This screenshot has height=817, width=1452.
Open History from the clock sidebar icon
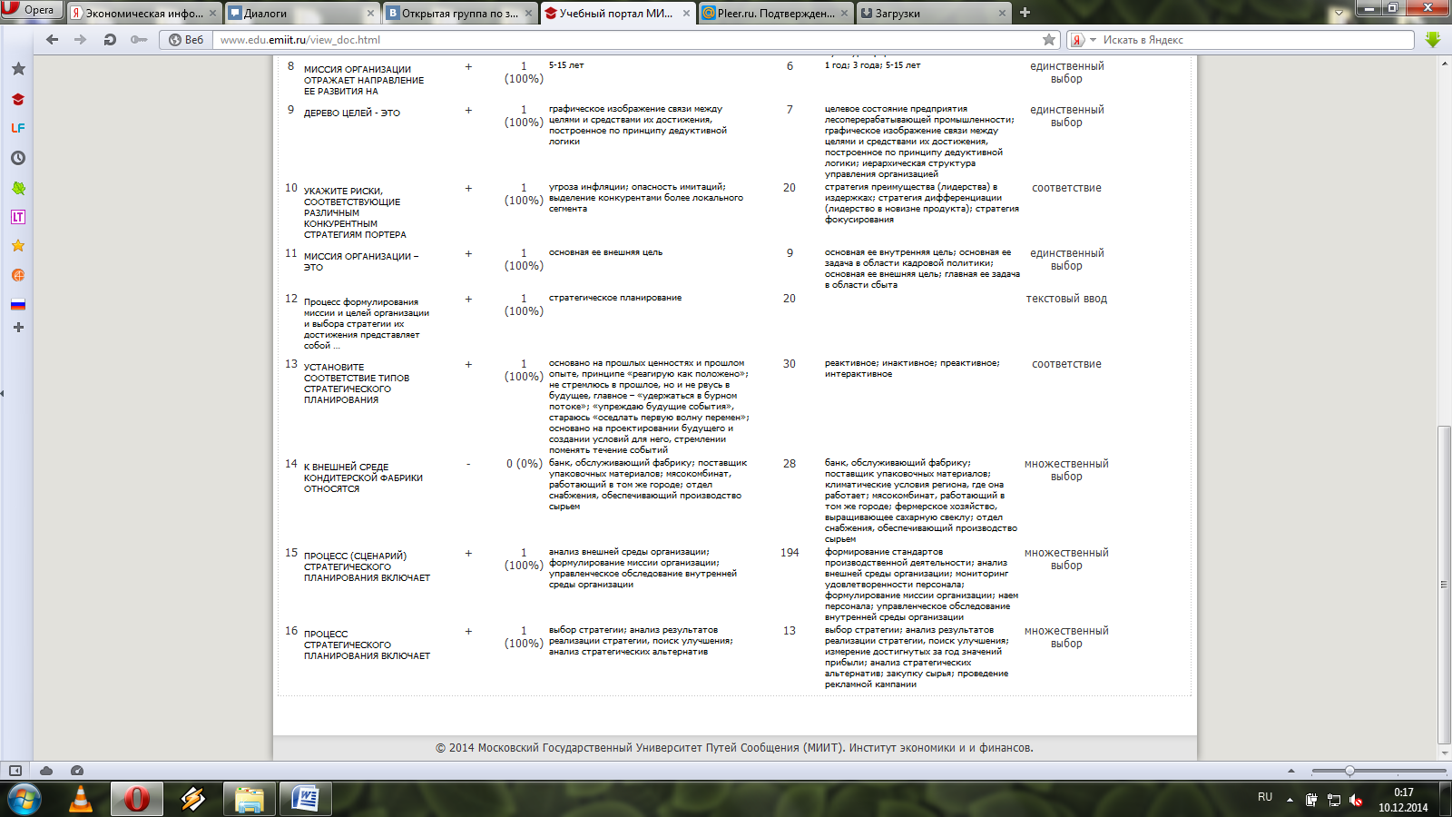pyautogui.click(x=18, y=158)
